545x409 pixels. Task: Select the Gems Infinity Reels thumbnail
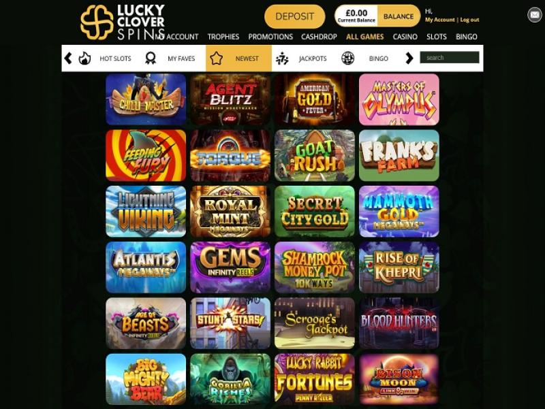230,267
